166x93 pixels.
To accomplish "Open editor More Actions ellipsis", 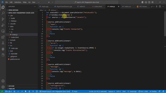I will coord(163,6).
